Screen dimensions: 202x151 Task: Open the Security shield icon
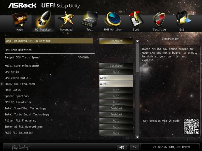coord(159,19)
